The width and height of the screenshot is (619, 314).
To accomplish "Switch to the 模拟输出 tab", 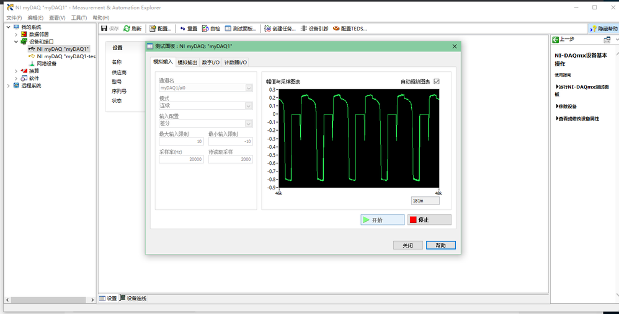I will point(187,63).
